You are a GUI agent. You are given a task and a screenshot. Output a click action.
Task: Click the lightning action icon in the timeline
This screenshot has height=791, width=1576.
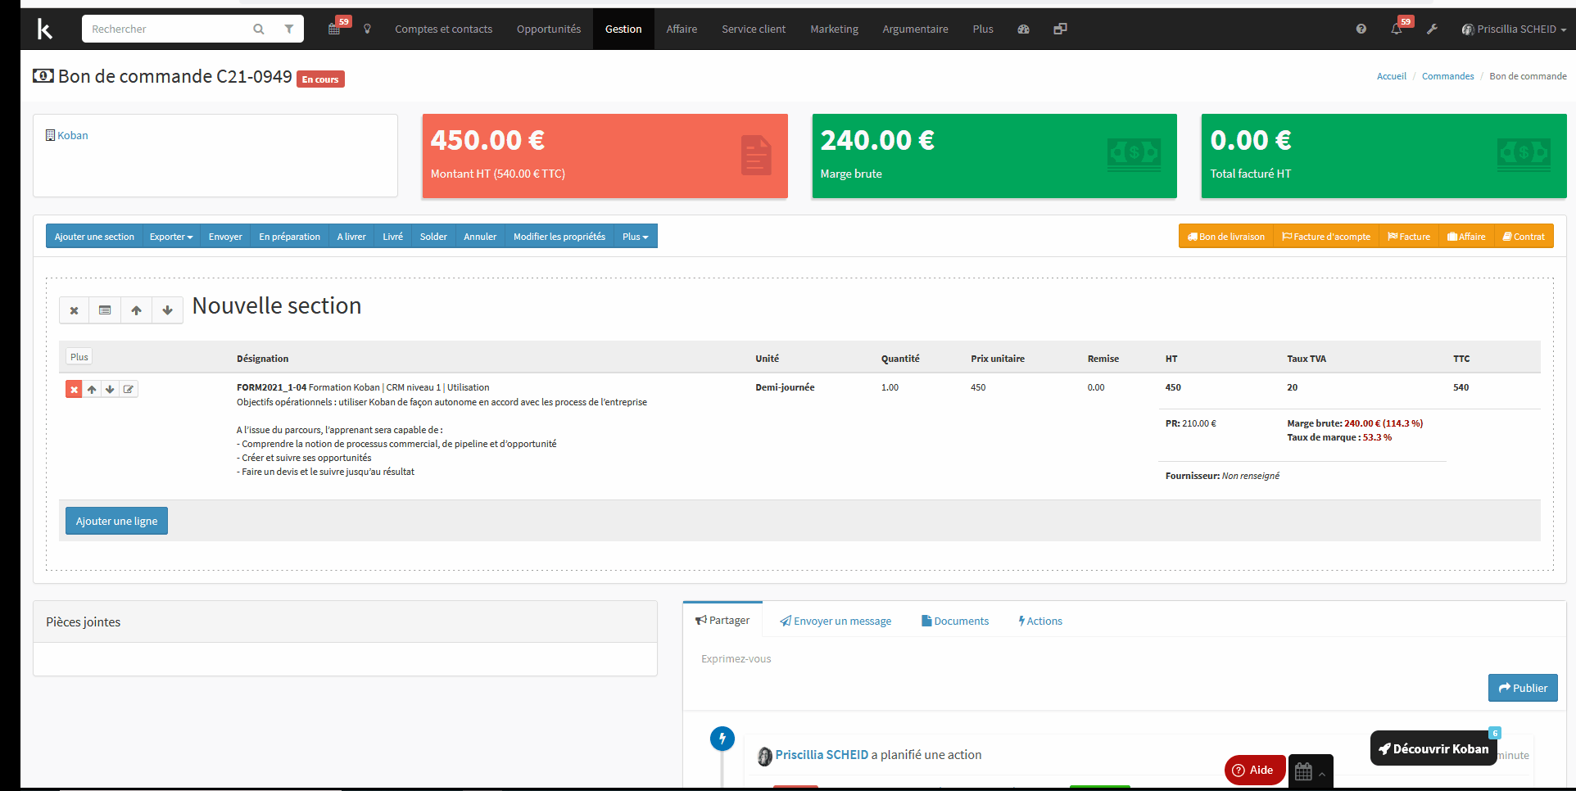[722, 739]
